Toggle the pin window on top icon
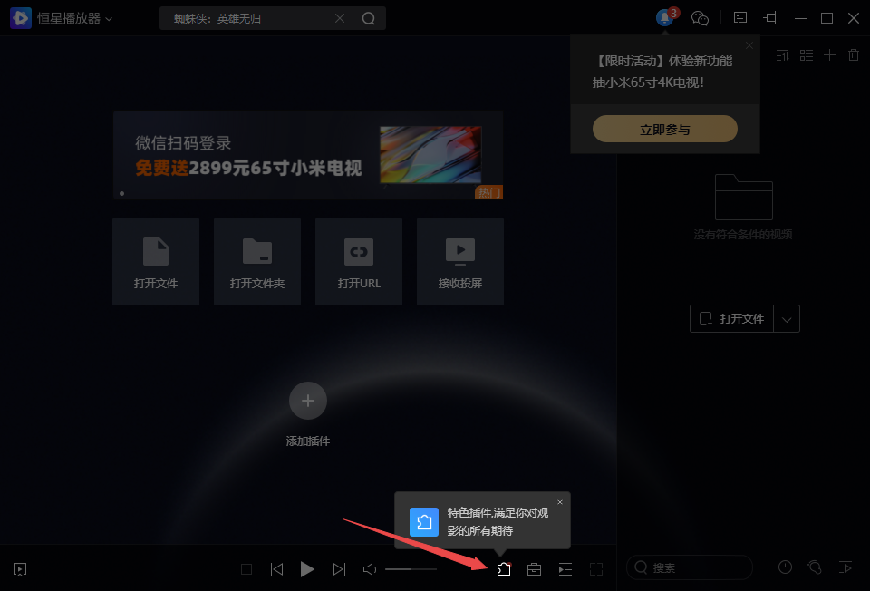Image resolution: width=870 pixels, height=591 pixels. point(770,18)
